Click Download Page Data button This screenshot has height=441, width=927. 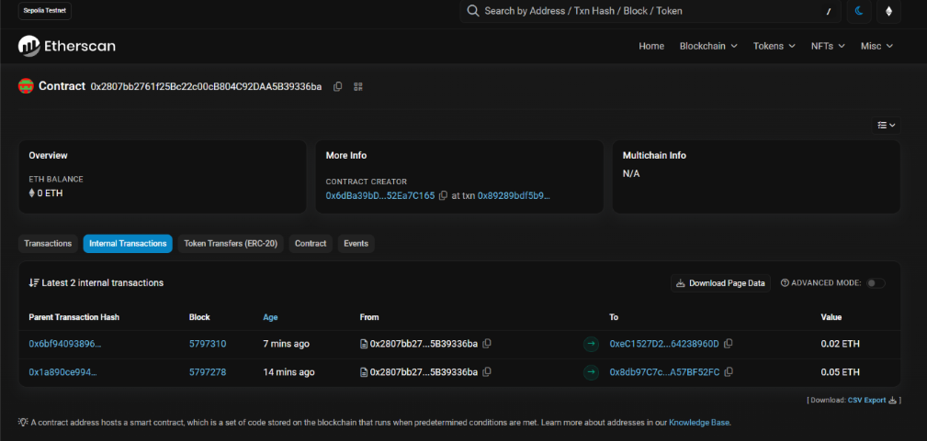coord(720,283)
